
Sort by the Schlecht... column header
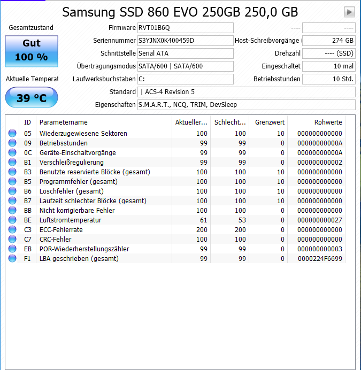(229, 122)
